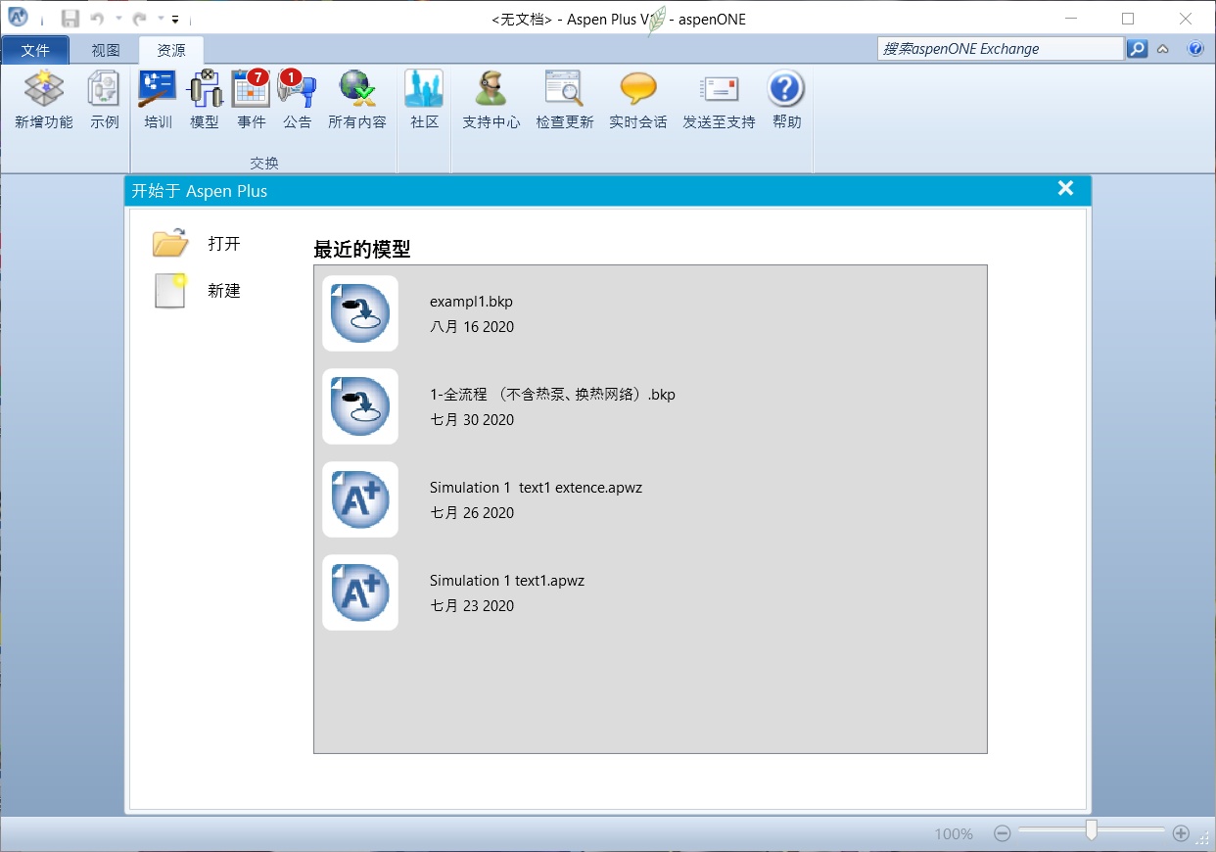Click the blue help question mark at top right

tap(1195, 48)
